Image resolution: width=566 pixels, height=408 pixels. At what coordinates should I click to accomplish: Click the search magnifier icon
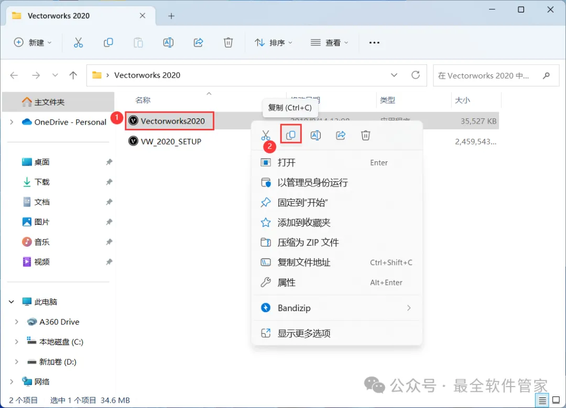[547, 75]
